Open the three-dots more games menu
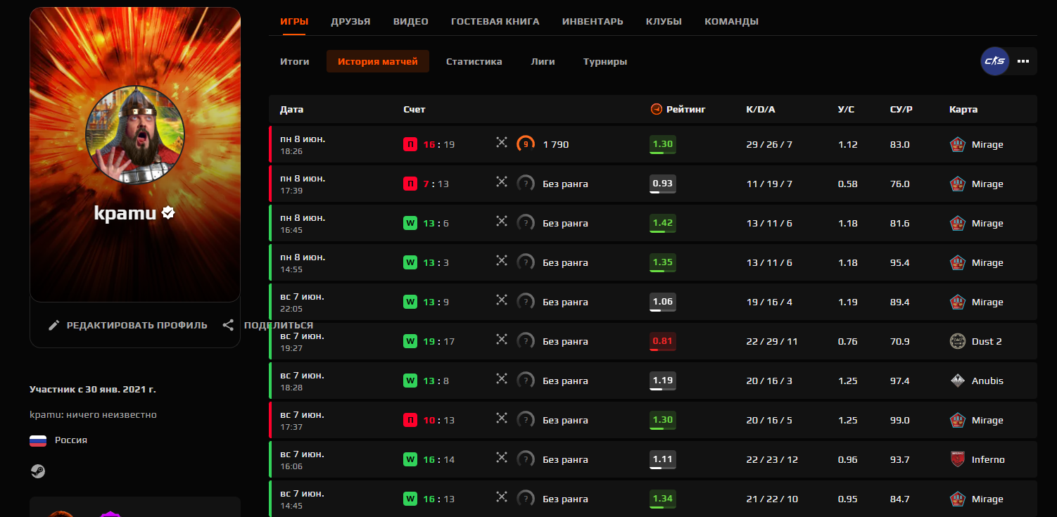 [x=1023, y=61]
